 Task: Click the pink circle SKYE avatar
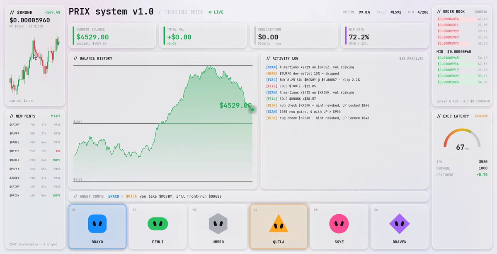click(x=339, y=224)
